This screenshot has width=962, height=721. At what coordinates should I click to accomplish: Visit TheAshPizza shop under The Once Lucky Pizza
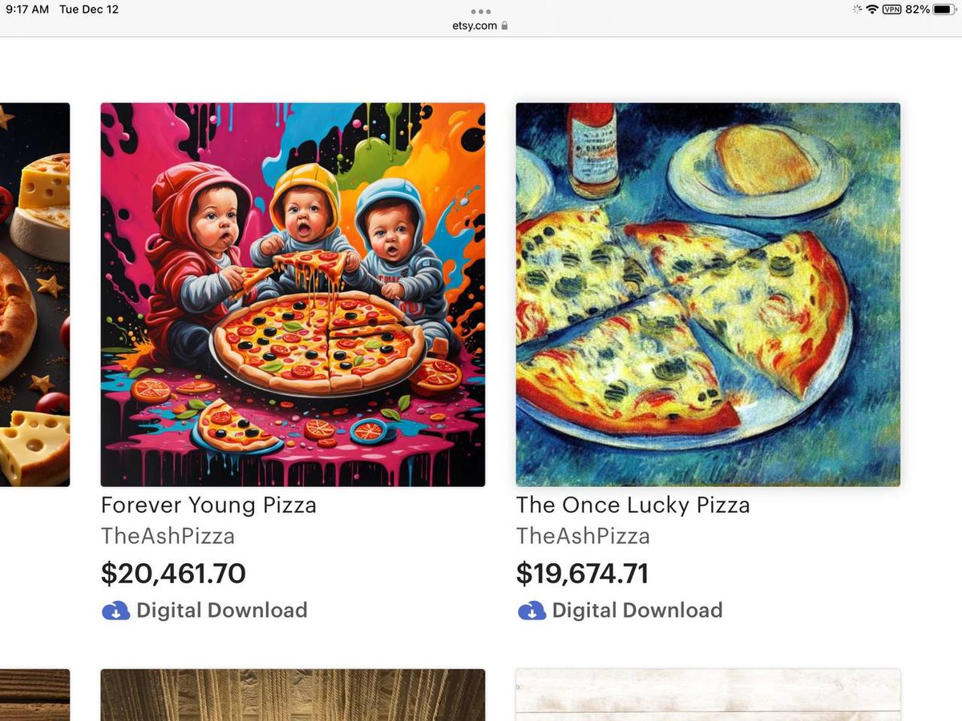[583, 536]
